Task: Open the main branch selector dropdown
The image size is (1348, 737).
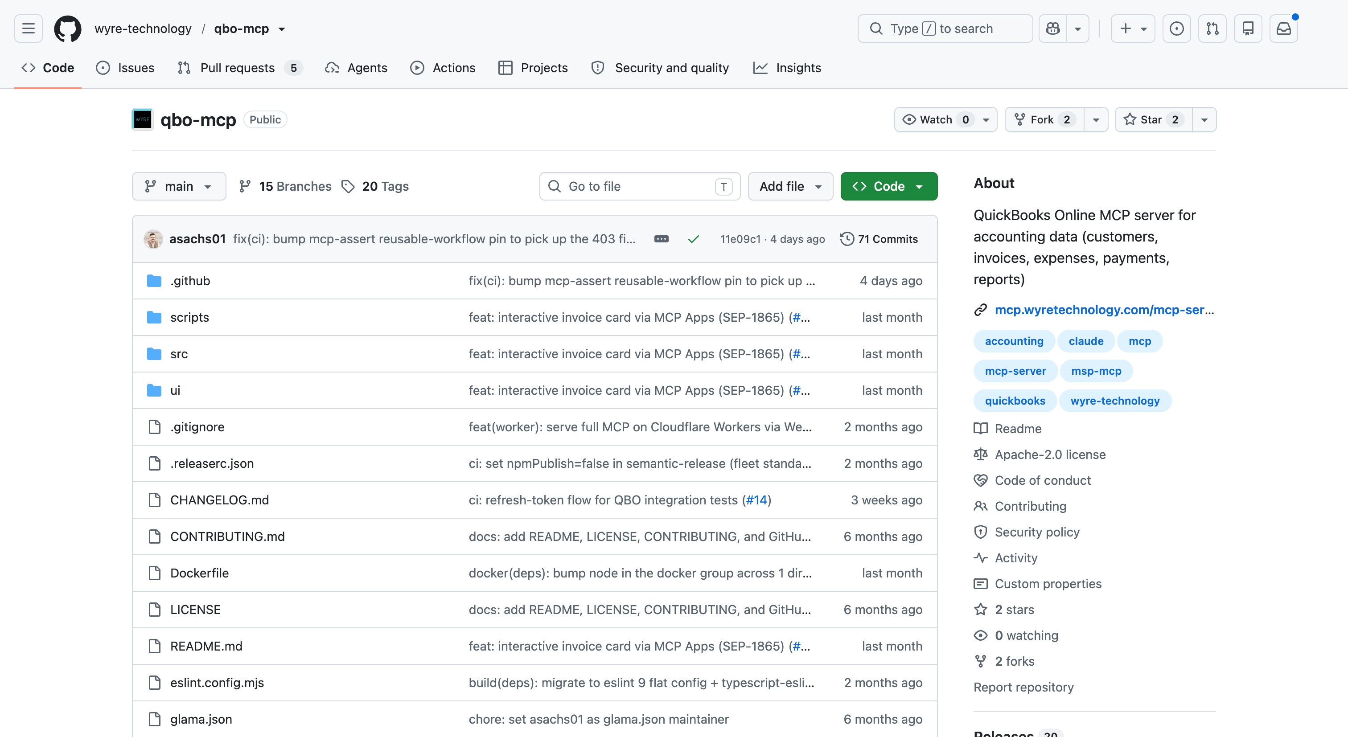Action: [179, 186]
